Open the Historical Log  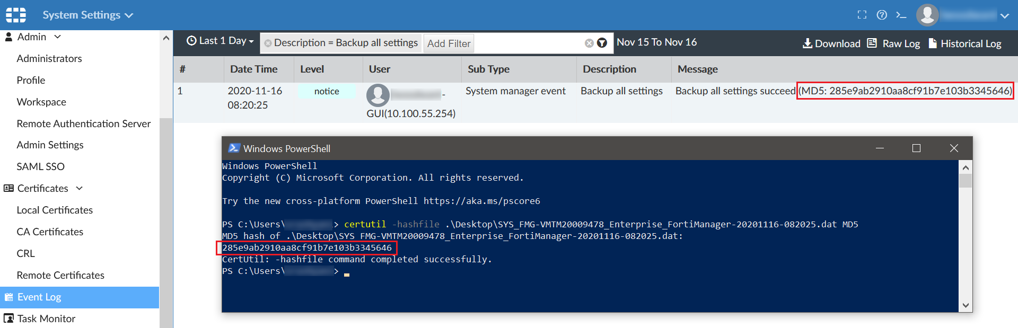click(x=965, y=43)
